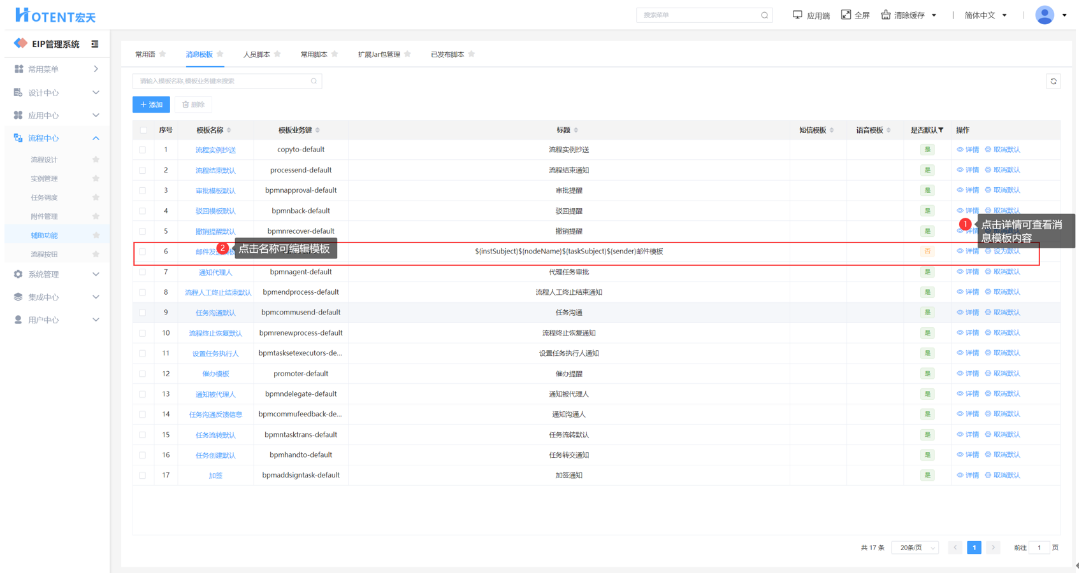The height and width of the screenshot is (573, 1079).
Task: Star the 流程设计 sidebar item
Action: pos(96,160)
